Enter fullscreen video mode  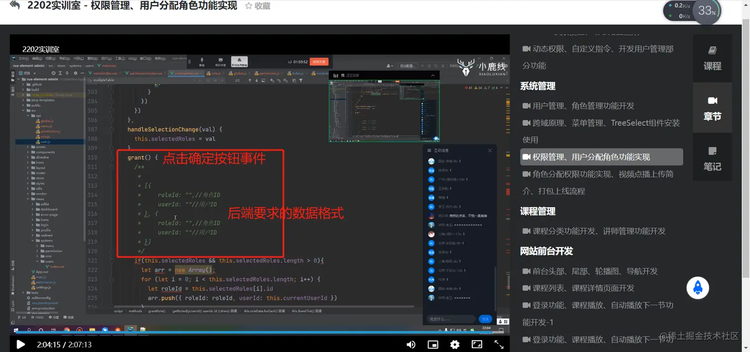click(x=499, y=344)
